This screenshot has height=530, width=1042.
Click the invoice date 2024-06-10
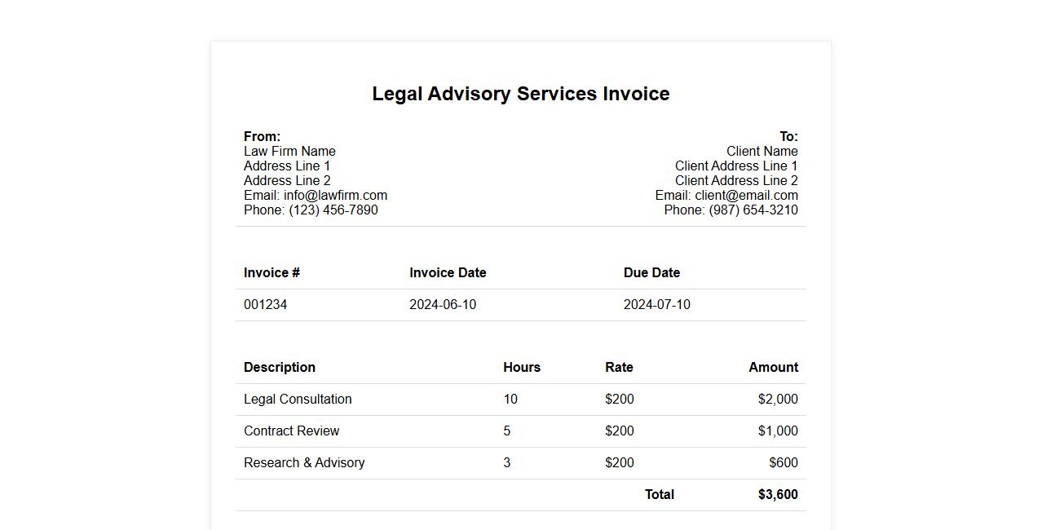pos(443,305)
